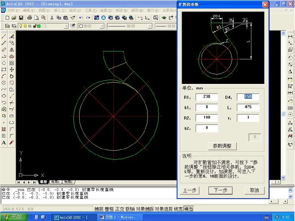This screenshot has width=295, height=221.
Task: Create a new drawing with the New icon
Action: click(x=7, y=18)
